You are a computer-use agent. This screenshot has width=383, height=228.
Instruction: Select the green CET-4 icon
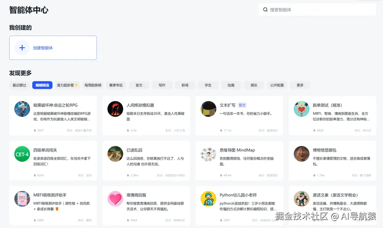pyautogui.click(x=22, y=154)
